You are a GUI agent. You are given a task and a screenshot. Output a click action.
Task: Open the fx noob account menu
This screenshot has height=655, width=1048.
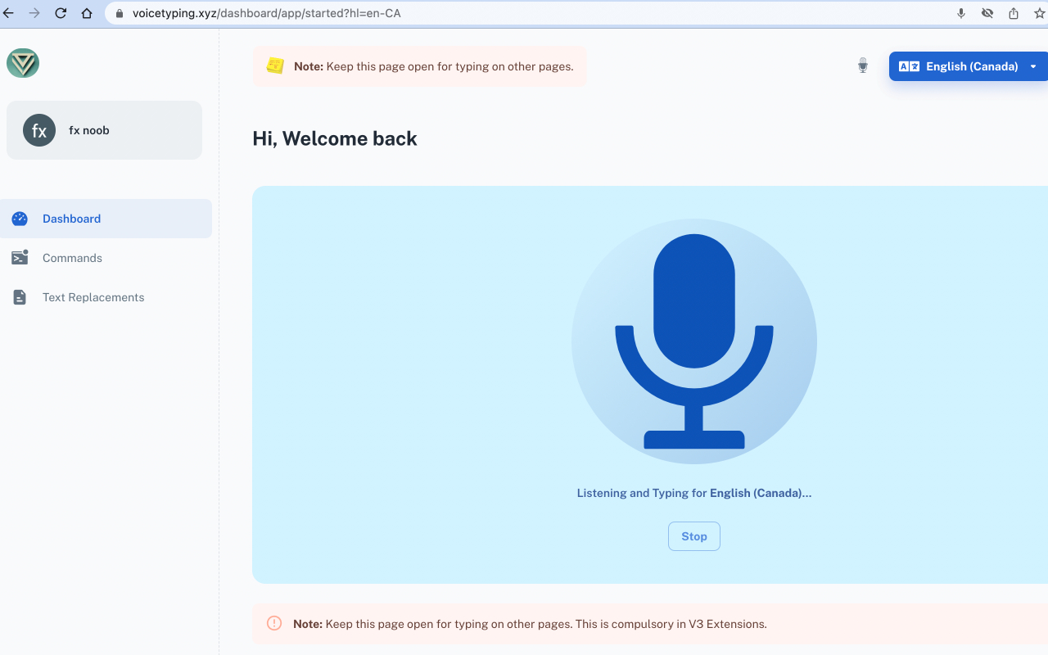click(104, 129)
